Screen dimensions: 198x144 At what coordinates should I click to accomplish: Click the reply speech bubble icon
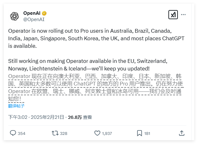[13, 133]
